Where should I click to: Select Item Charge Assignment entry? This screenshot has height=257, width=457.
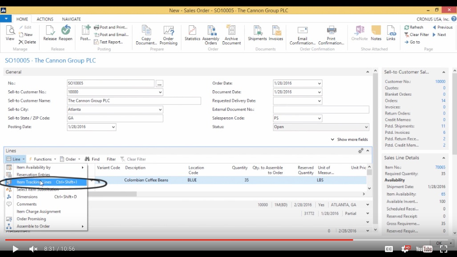46,212
